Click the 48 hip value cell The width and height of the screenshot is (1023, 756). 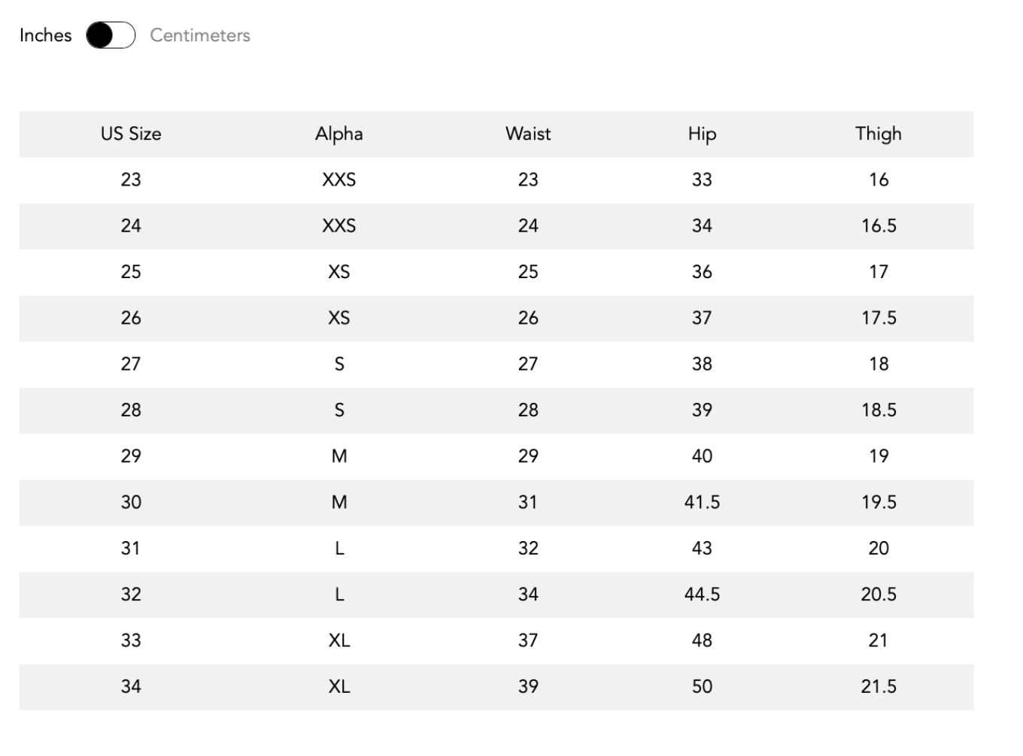702,640
